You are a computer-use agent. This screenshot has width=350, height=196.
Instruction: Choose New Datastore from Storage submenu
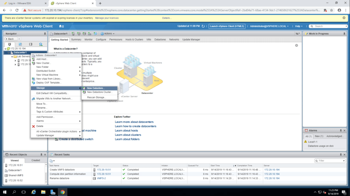tap(96, 88)
